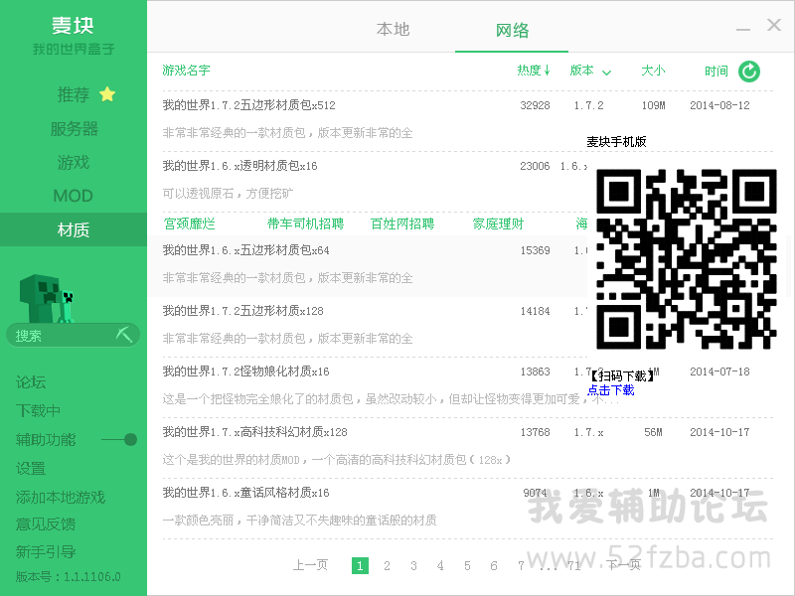Sort by the 大小 column
Image resolution: width=795 pixels, height=596 pixels.
coord(653,71)
